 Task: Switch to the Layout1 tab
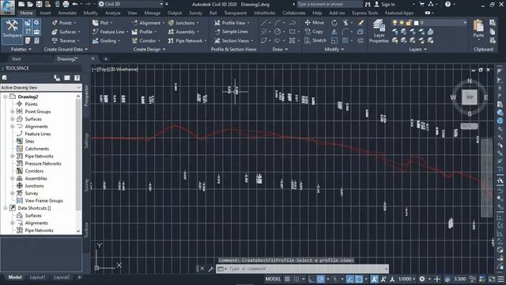tap(37, 277)
